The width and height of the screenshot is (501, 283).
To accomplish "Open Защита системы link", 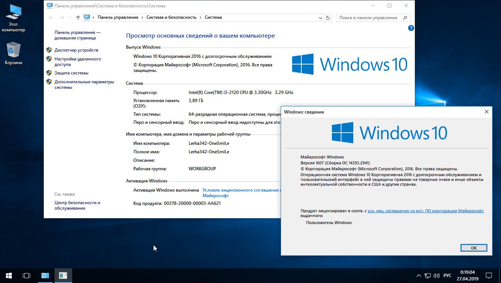I will click(x=71, y=73).
